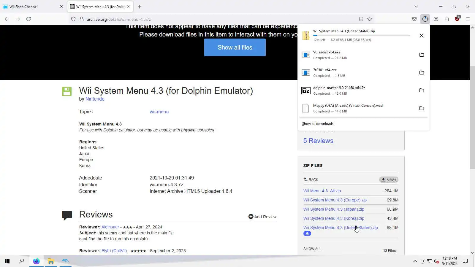The image size is (475, 267).
Task: Click the Show all files button
Action: coord(235,47)
